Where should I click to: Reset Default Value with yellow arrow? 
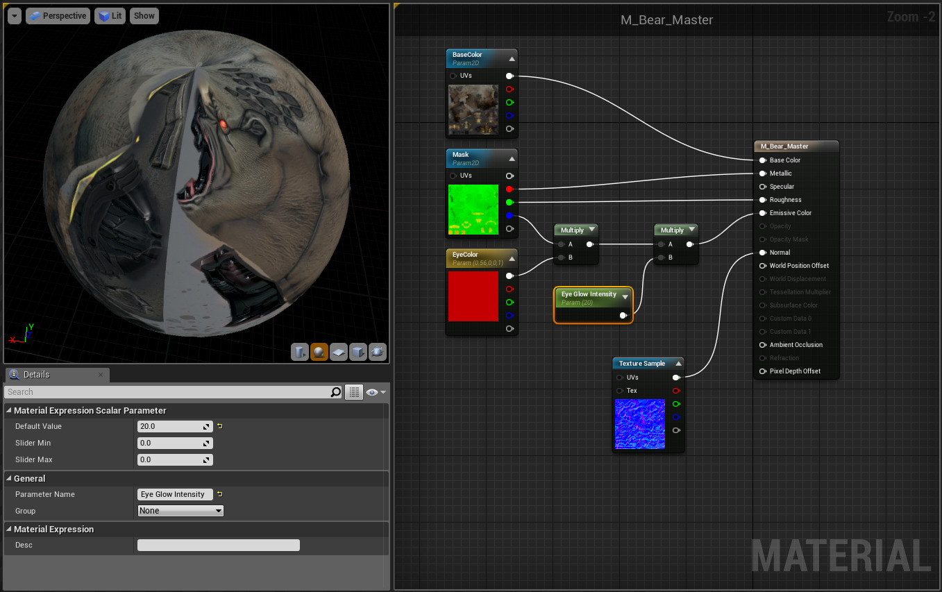[220, 426]
